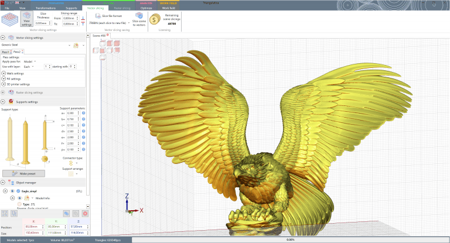Click help icon next to parameter a

[x=84, y=113]
